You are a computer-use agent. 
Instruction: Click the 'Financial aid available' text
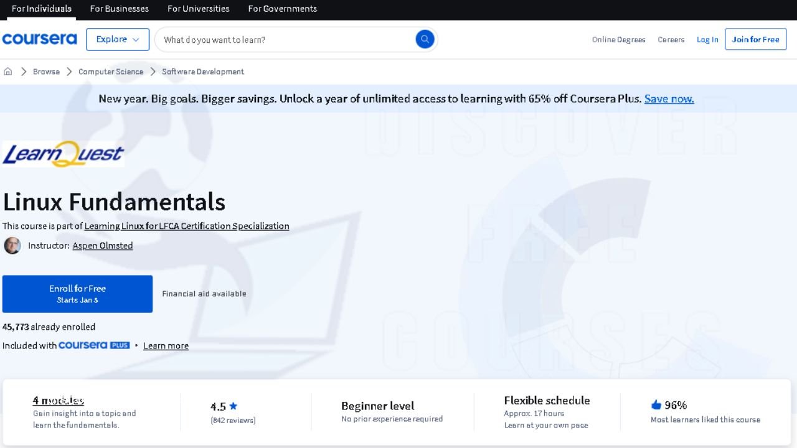click(204, 294)
